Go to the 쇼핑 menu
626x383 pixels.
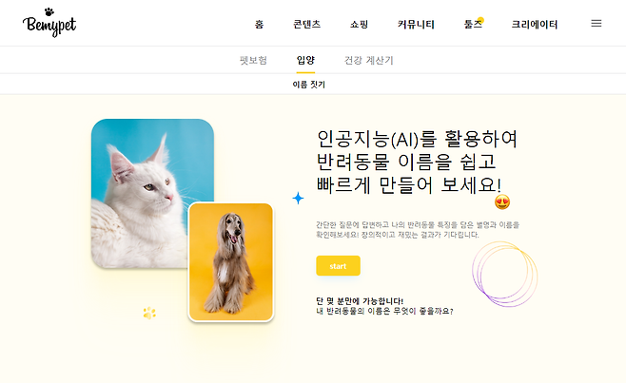[x=359, y=25]
